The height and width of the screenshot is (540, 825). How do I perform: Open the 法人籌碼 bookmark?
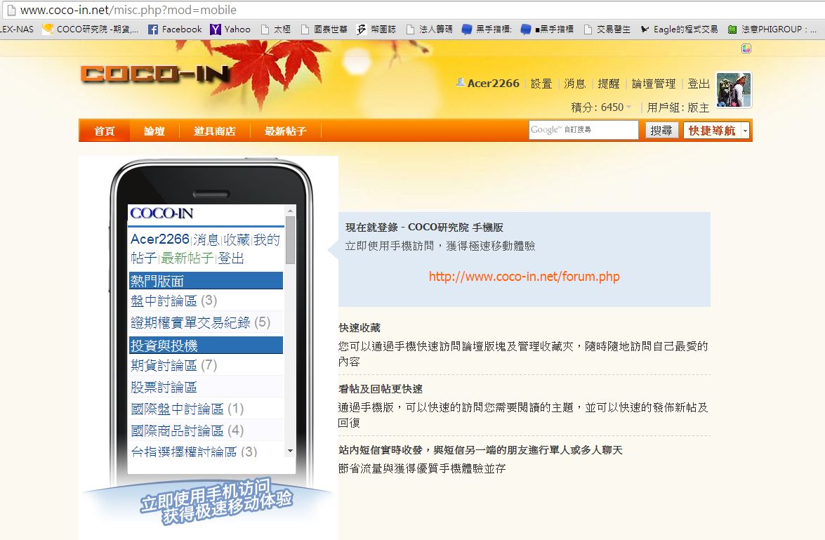click(x=429, y=29)
